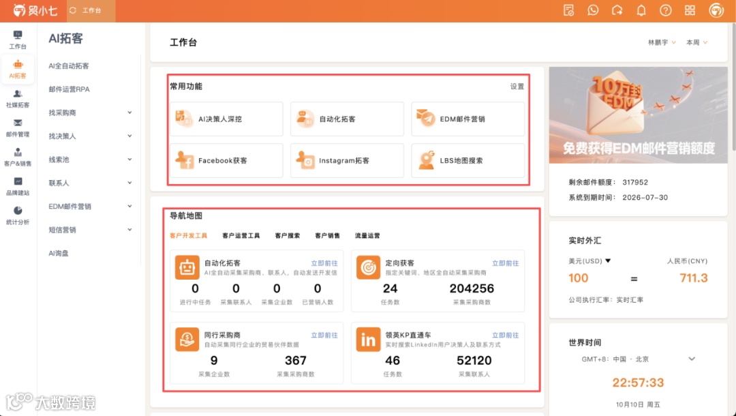Open the help question mark icon
Image resolution: width=736 pixels, height=416 pixels.
(x=666, y=10)
